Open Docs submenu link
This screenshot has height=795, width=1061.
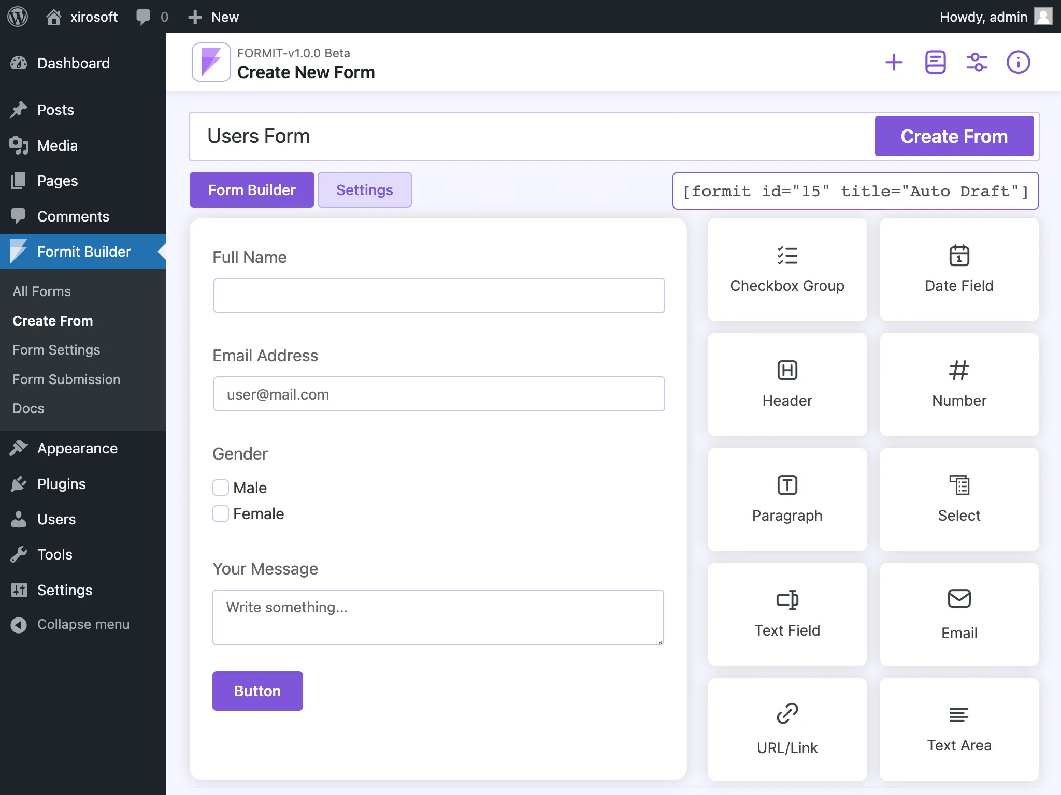(28, 408)
